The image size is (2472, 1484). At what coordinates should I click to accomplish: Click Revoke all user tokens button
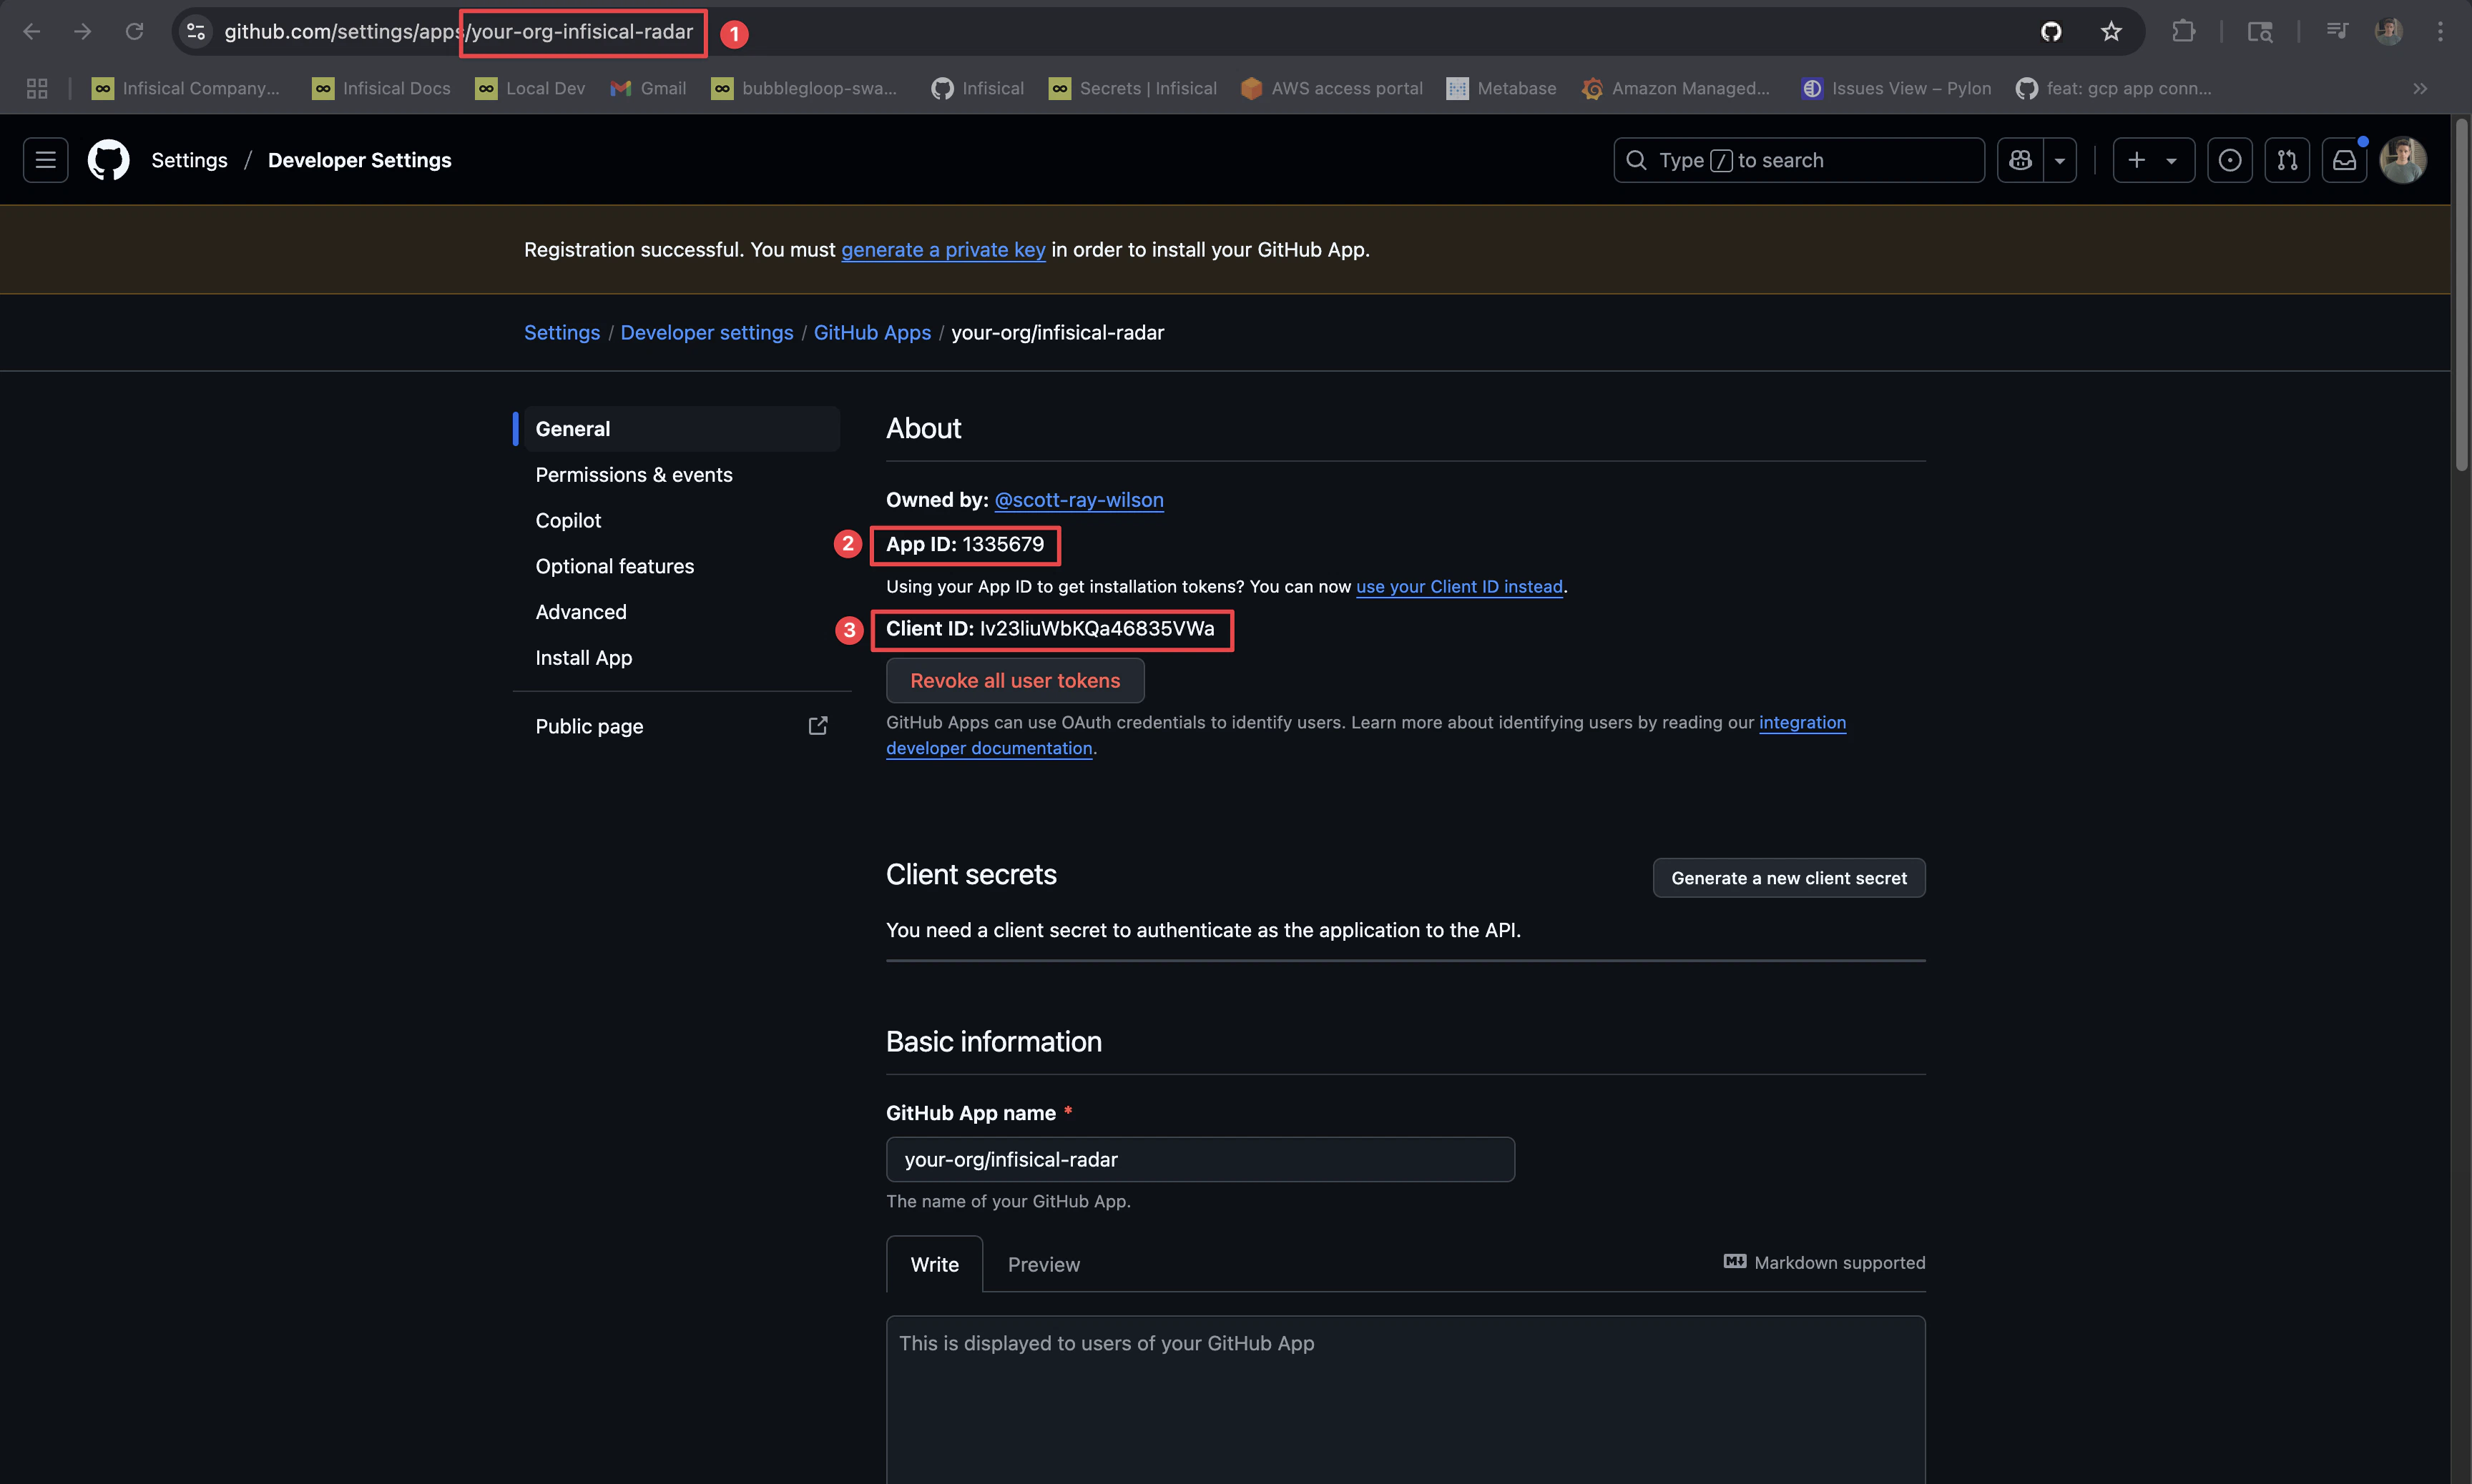(1014, 681)
